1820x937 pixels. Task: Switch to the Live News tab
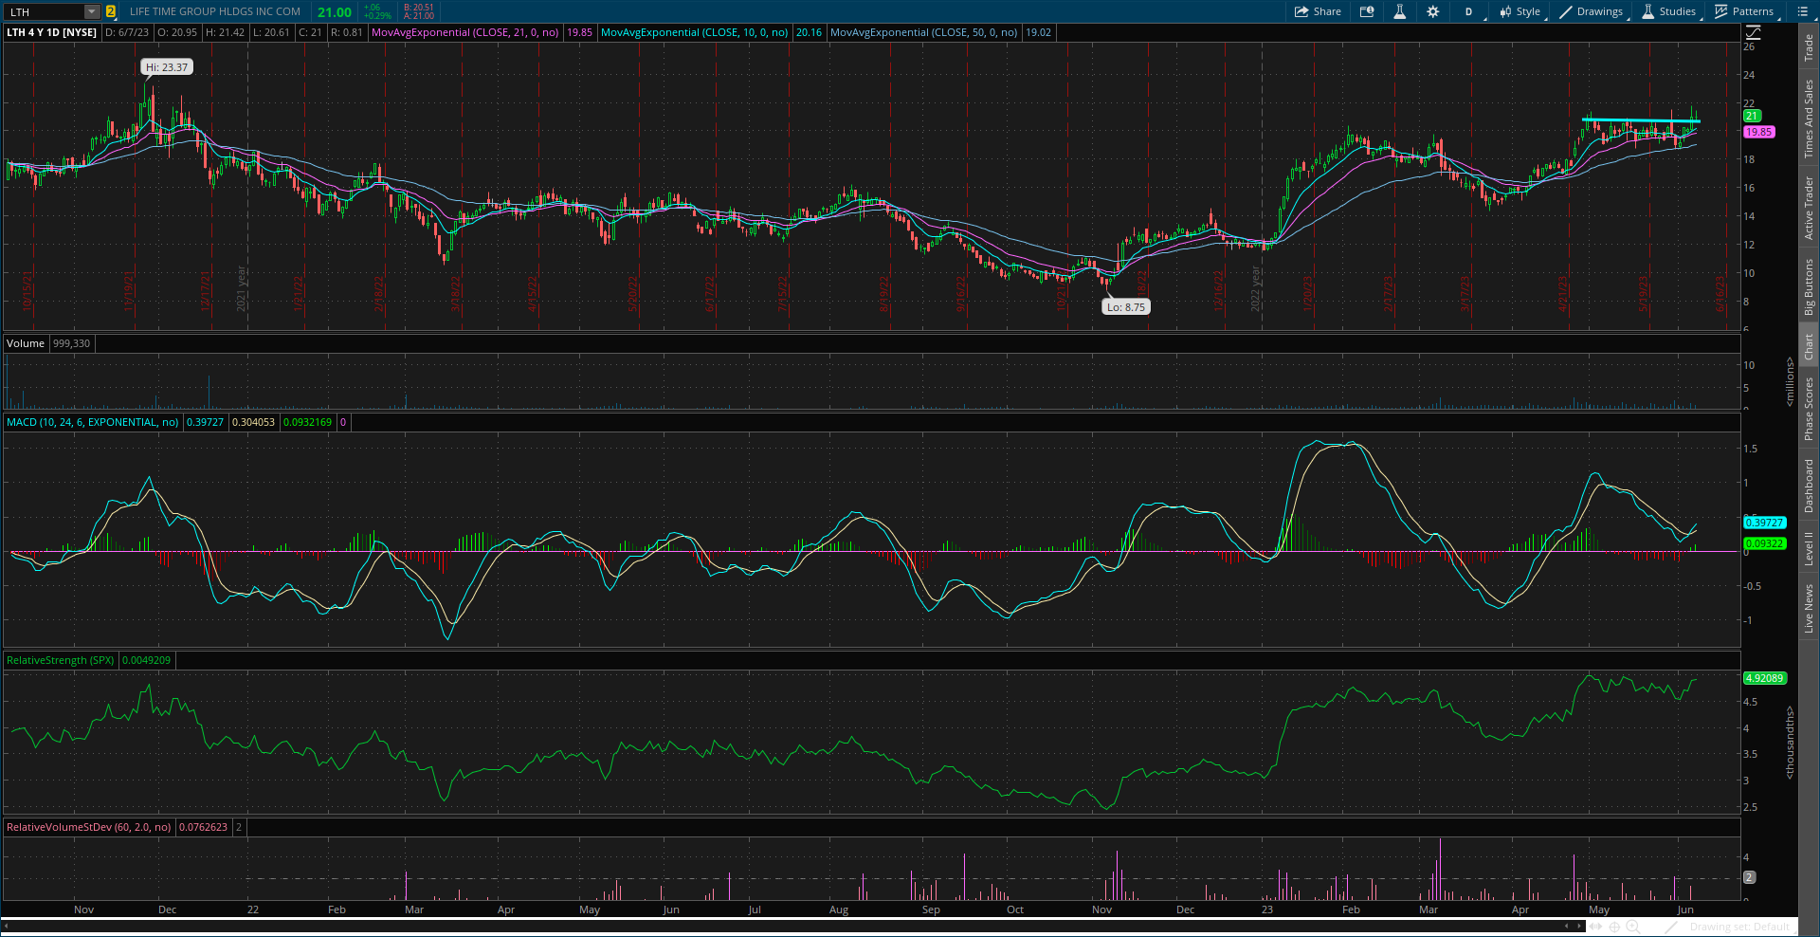[x=1809, y=609]
